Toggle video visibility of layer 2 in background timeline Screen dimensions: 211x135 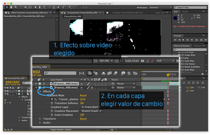coord(5,94)
